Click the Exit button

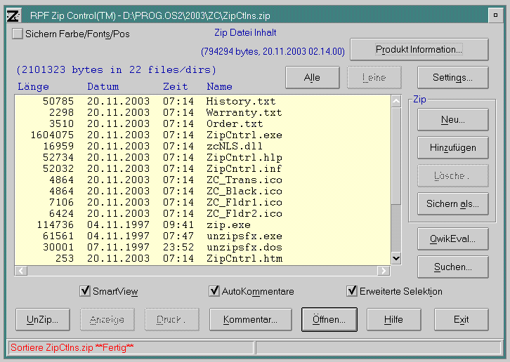tap(462, 319)
